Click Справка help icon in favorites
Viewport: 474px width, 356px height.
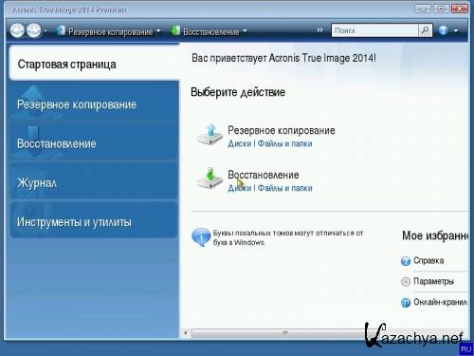[406, 261]
